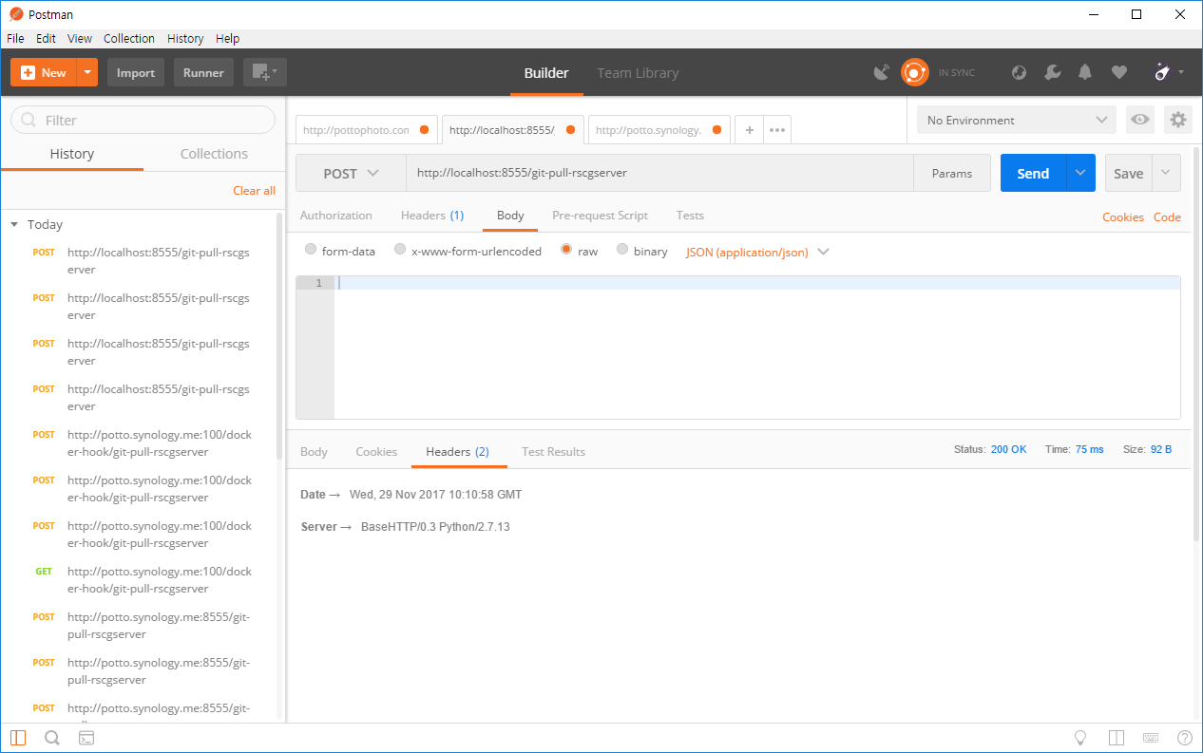Open the Postman console icon
Image resolution: width=1203 pixels, height=753 pixels.
coord(86,738)
